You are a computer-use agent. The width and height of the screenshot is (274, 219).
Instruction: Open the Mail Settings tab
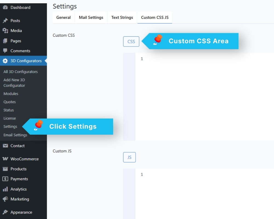pos(91,18)
